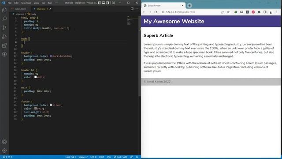Go forward in Chrome browser
This screenshot has height=159, width=282.
[150, 12]
